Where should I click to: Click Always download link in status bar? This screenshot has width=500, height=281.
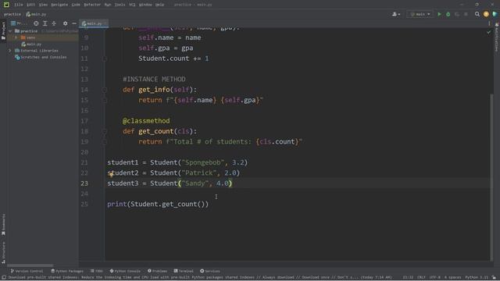(x=279, y=278)
